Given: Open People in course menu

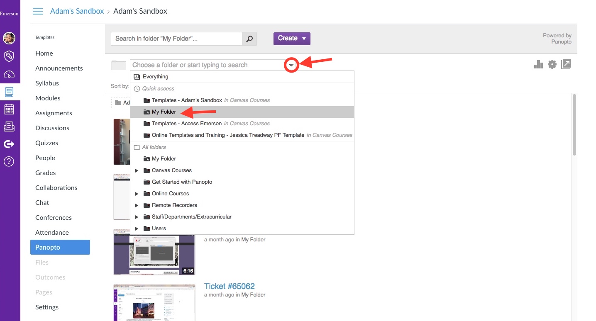Looking at the screenshot, I should (45, 158).
